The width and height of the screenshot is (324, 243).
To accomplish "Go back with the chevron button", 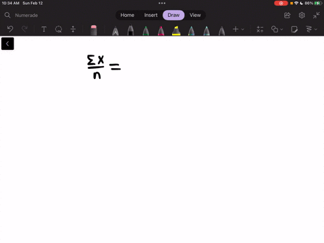I will click(7, 44).
